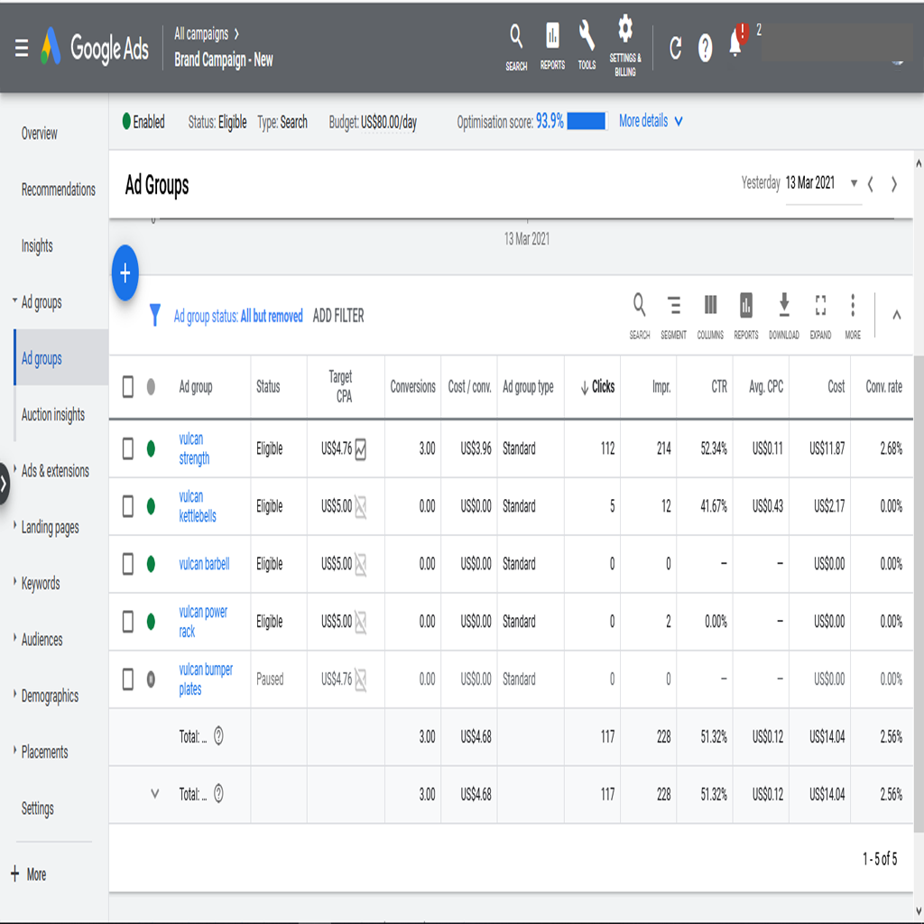Expand More details on optimisation score

click(651, 121)
